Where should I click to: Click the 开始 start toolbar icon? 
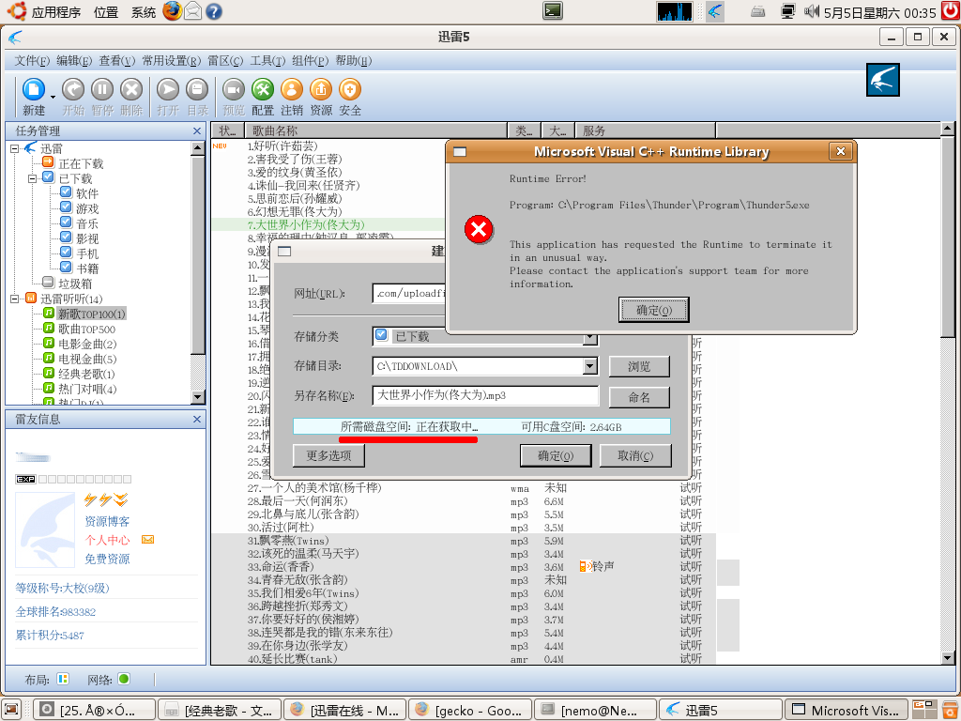coord(73,89)
